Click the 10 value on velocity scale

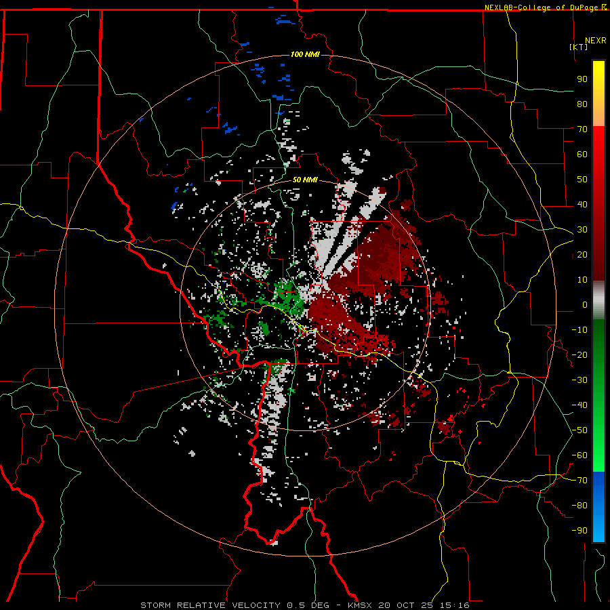582,280
